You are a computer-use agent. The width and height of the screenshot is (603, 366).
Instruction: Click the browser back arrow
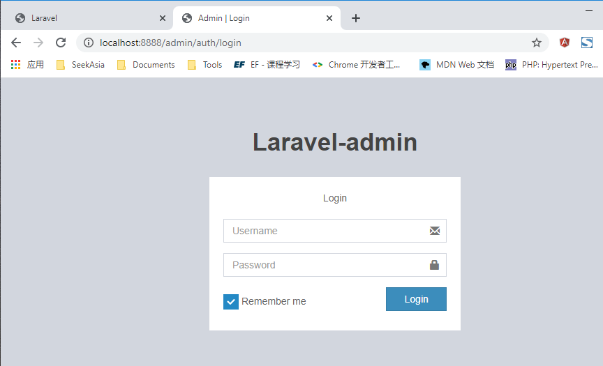[16, 43]
